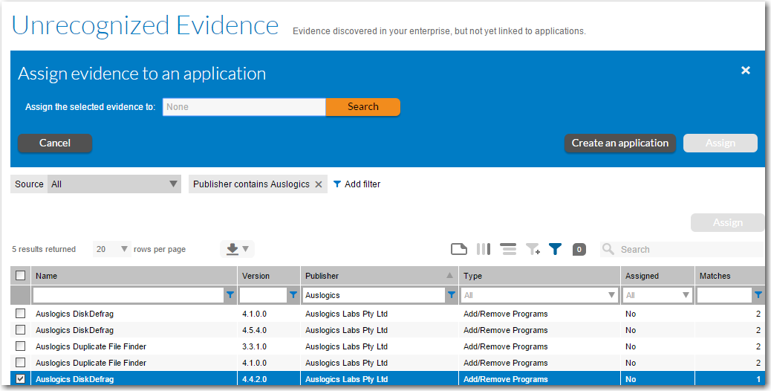Click the gray funnel-with-plus icon in grid toolbar
771x391 pixels.
(533, 249)
